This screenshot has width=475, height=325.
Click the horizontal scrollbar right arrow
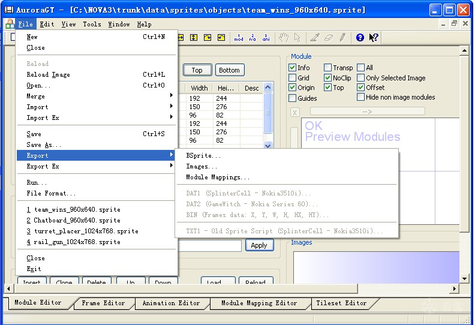(454, 288)
